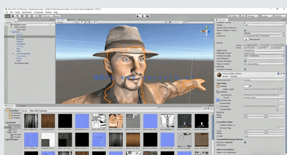Switch to the Game tab
Viewport: 287px width, 155px height.
(71, 20)
